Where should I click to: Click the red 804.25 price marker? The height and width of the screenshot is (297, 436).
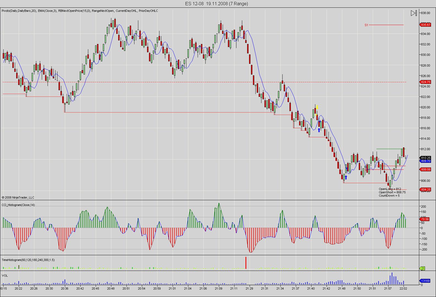click(426, 189)
